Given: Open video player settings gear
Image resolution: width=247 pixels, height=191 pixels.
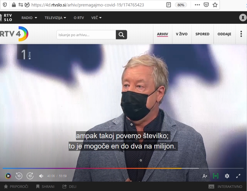Looking at the screenshot, I should pyautogui.click(x=227, y=176).
